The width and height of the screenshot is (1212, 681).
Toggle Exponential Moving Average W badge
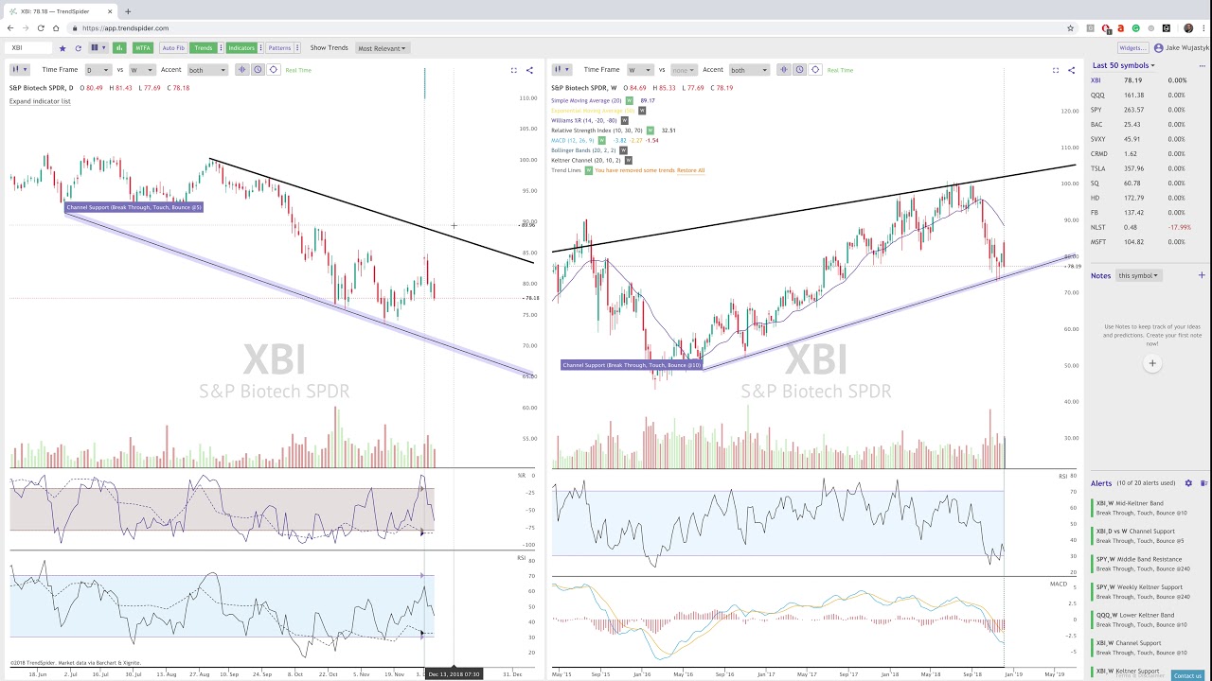tap(642, 111)
